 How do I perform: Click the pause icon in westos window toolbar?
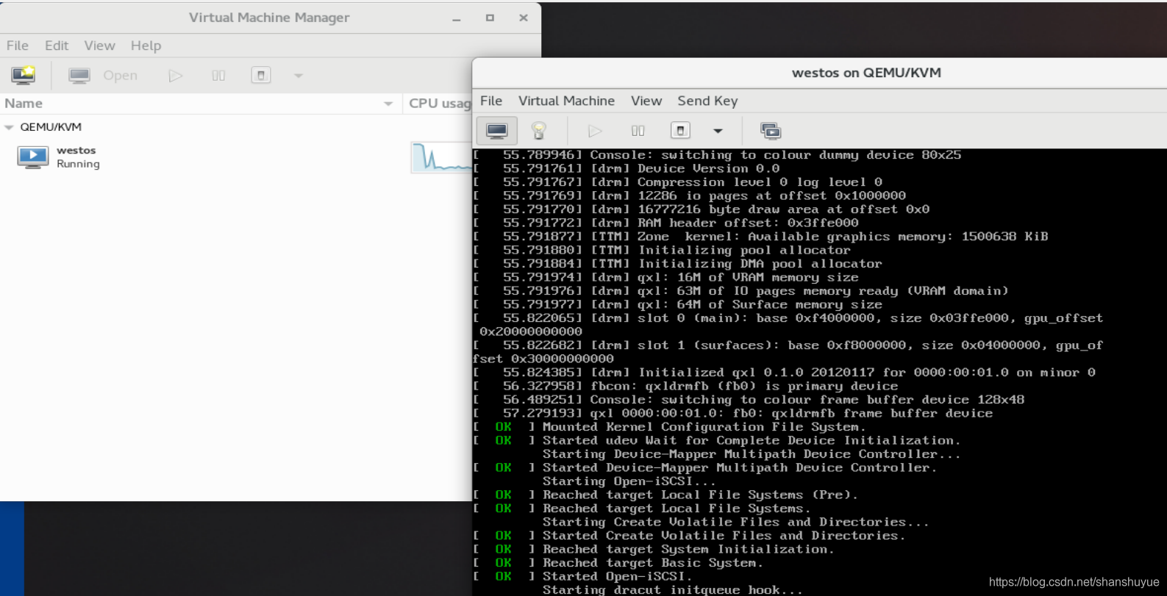(638, 131)
